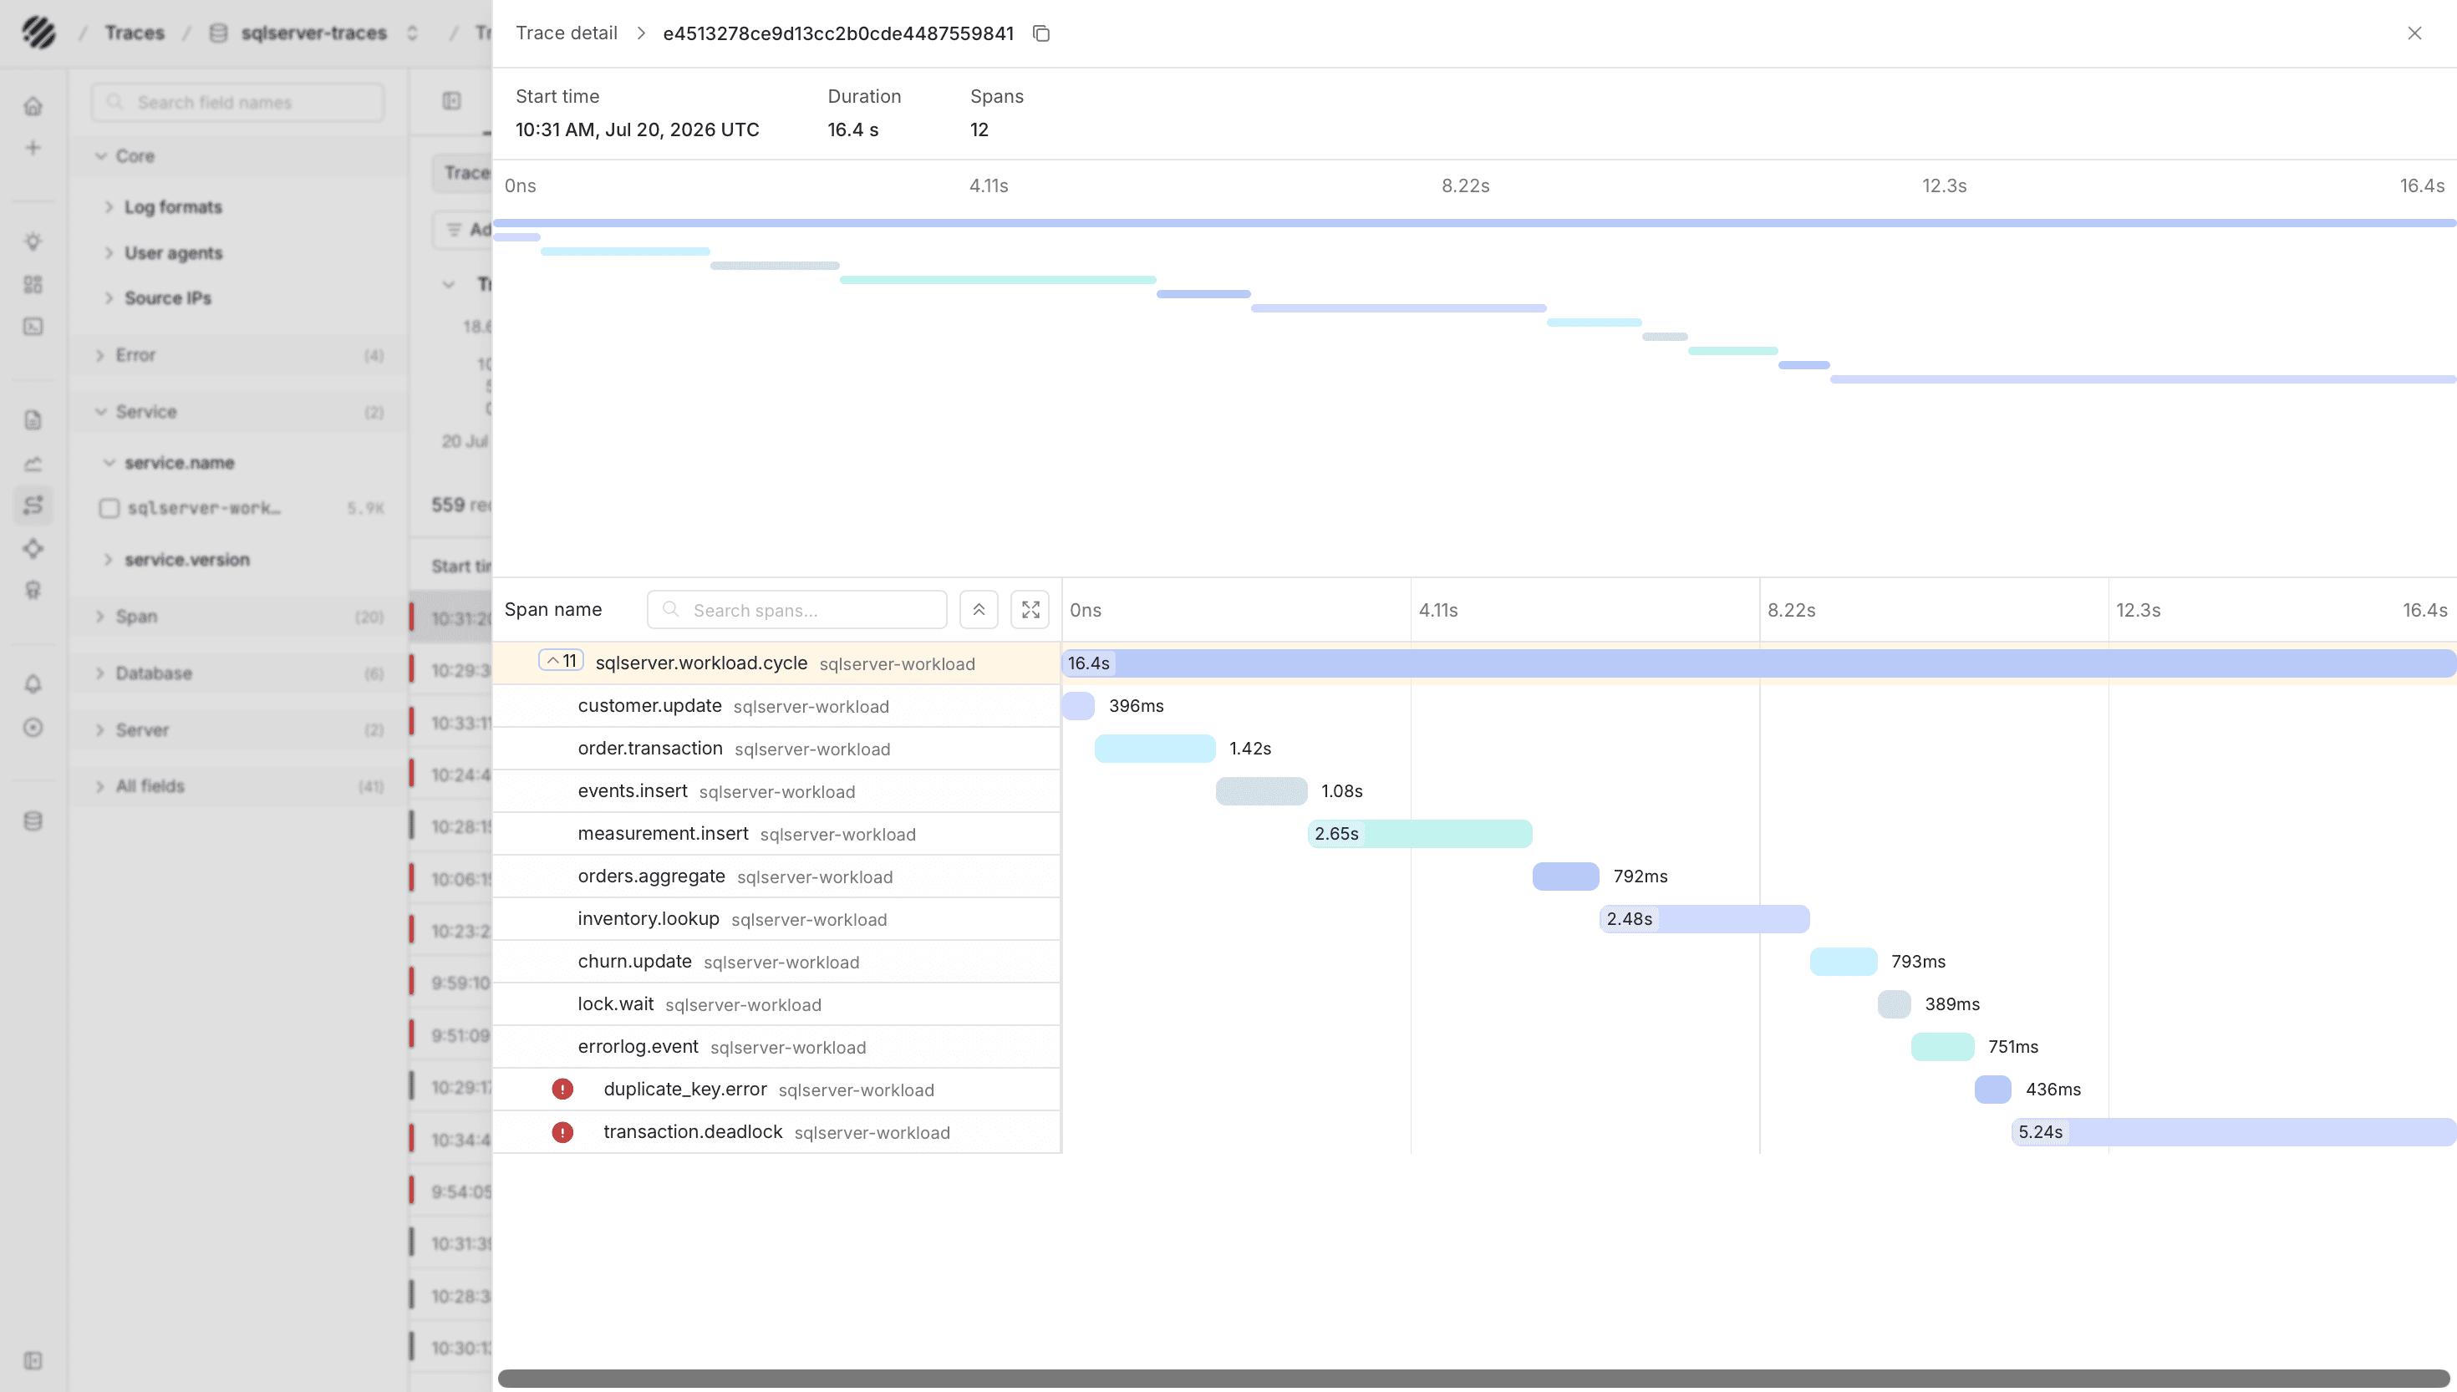Open the app logo home
The height and width of the screenshot is (1392, 2457).
38,33
